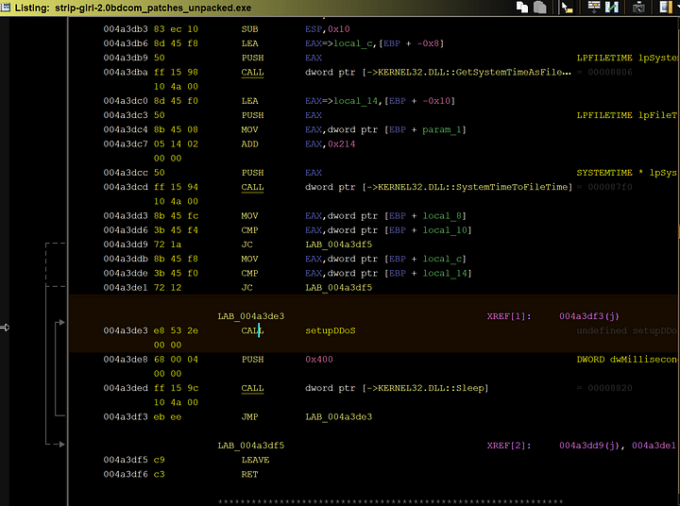The width and height of the screenshot is (680, 506).
Task: Click the local_14 operand of the CMP
Action: (x=445, y=273)
